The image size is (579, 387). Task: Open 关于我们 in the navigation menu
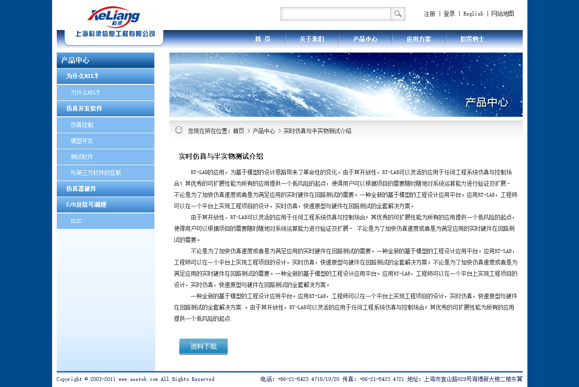pyautogui.click(x=312, y=39)
